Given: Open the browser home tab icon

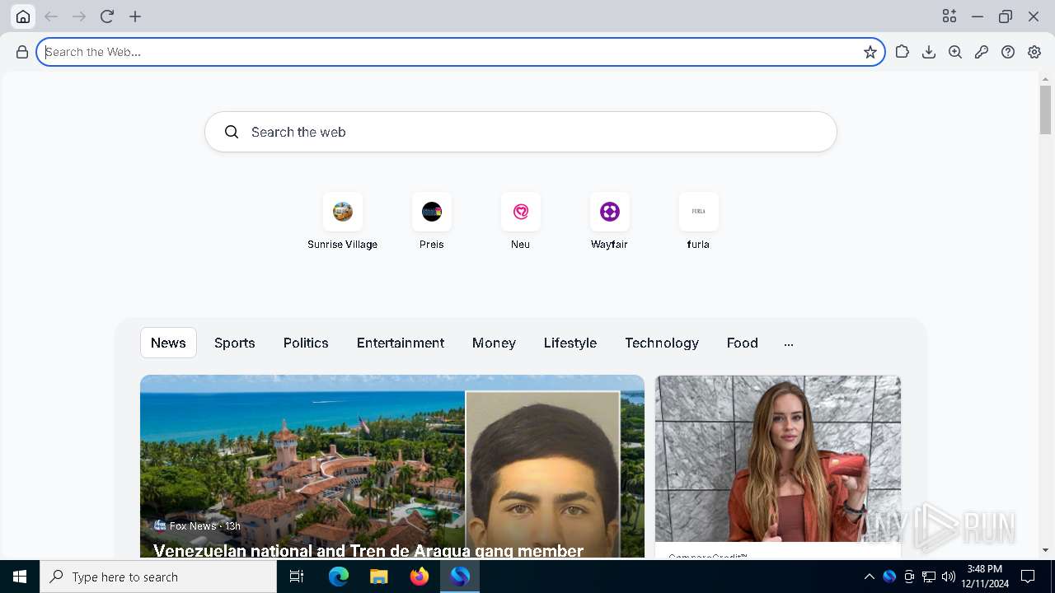Looking at the screenshot, I should [x=23, y=16].
